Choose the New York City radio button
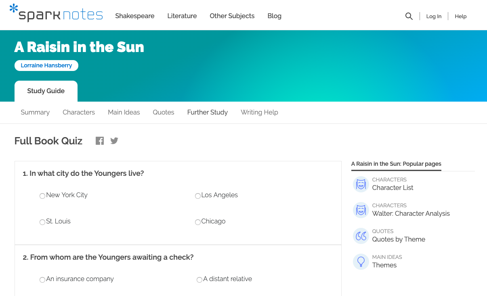This screenshot has width=487, height=296. click(x=42, y=196)
